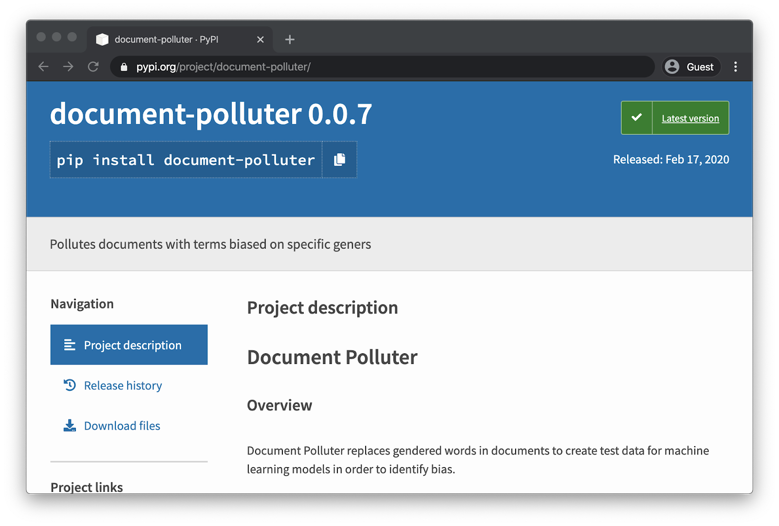This screenshot has height=526, width=779.
Task: Click the padlock icon in address bar
Action: (123, 67)
